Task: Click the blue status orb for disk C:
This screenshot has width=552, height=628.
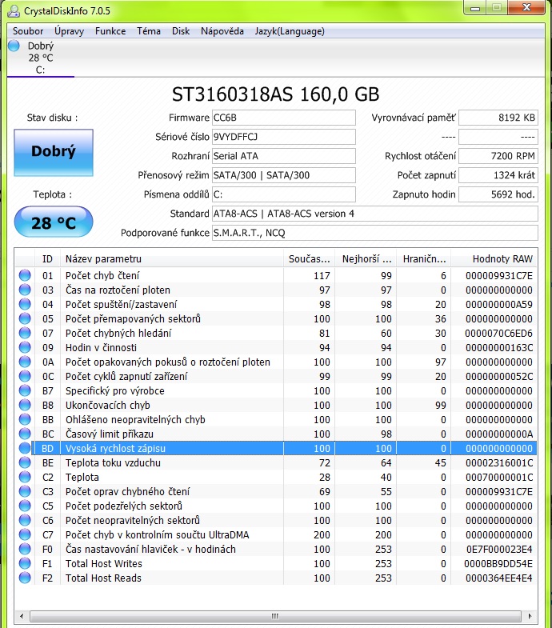Action: pos(14,46)
